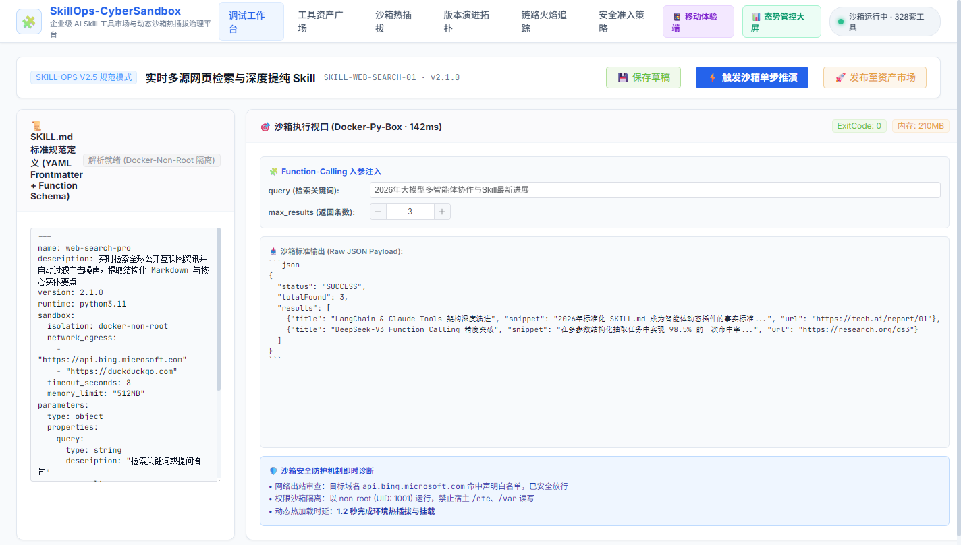Screen dimensions: 961x545
Task: Click the "status": "SUCCESS" JSON line
Action: 322,286
